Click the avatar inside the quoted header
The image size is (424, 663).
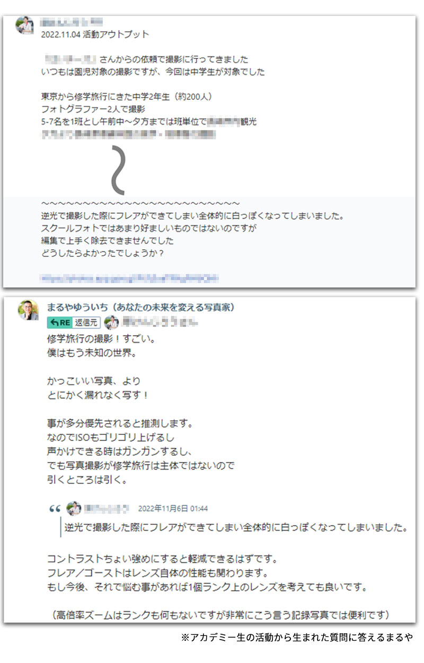(74, 508)
